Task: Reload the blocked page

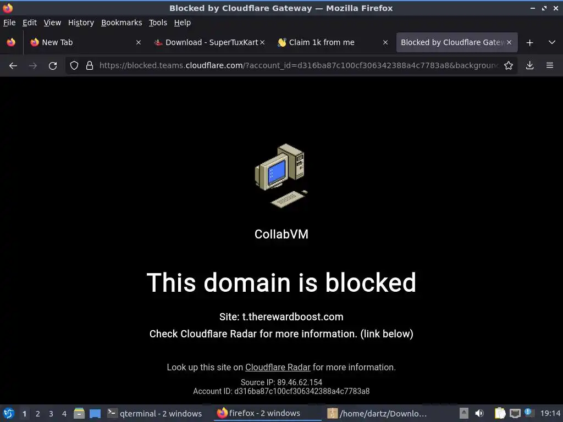Action: pyautogui.click(x=53, y=66)
